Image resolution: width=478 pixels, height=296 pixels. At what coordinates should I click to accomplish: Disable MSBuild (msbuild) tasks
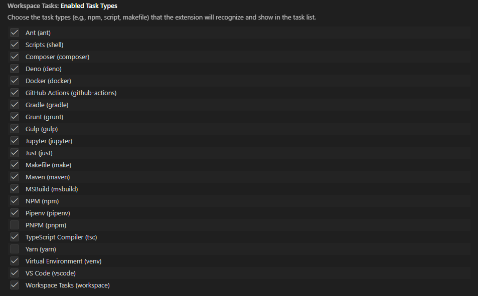click(15, 189)
